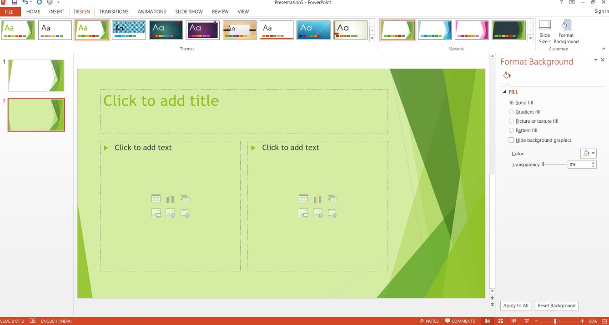
Task: Open the fill Color dropdown
Action: coord(588,154)
